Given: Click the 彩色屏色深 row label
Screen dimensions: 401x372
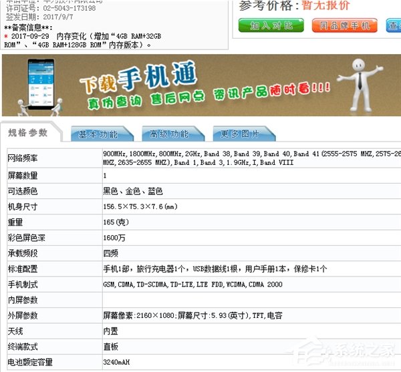Looking at the screenshot, I should pyautogui.click(x=26, y=238).
